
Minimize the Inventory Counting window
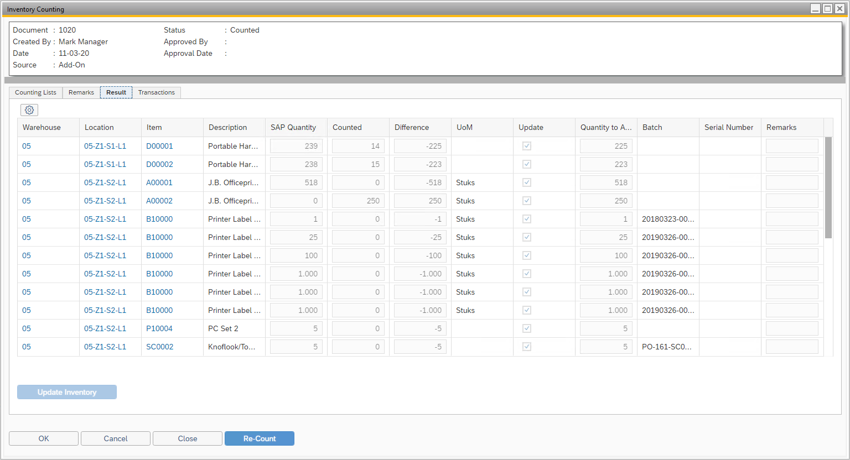tap(815, 8)
